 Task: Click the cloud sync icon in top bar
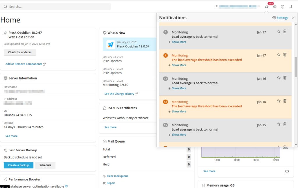[275, 7]
